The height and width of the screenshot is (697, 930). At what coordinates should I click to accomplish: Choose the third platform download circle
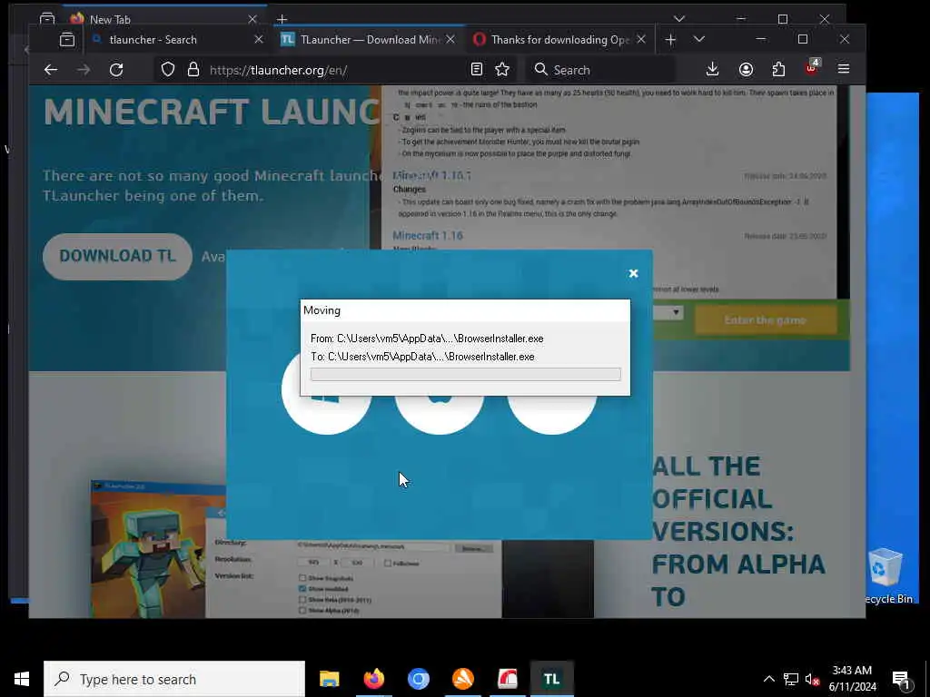(551, 415)
